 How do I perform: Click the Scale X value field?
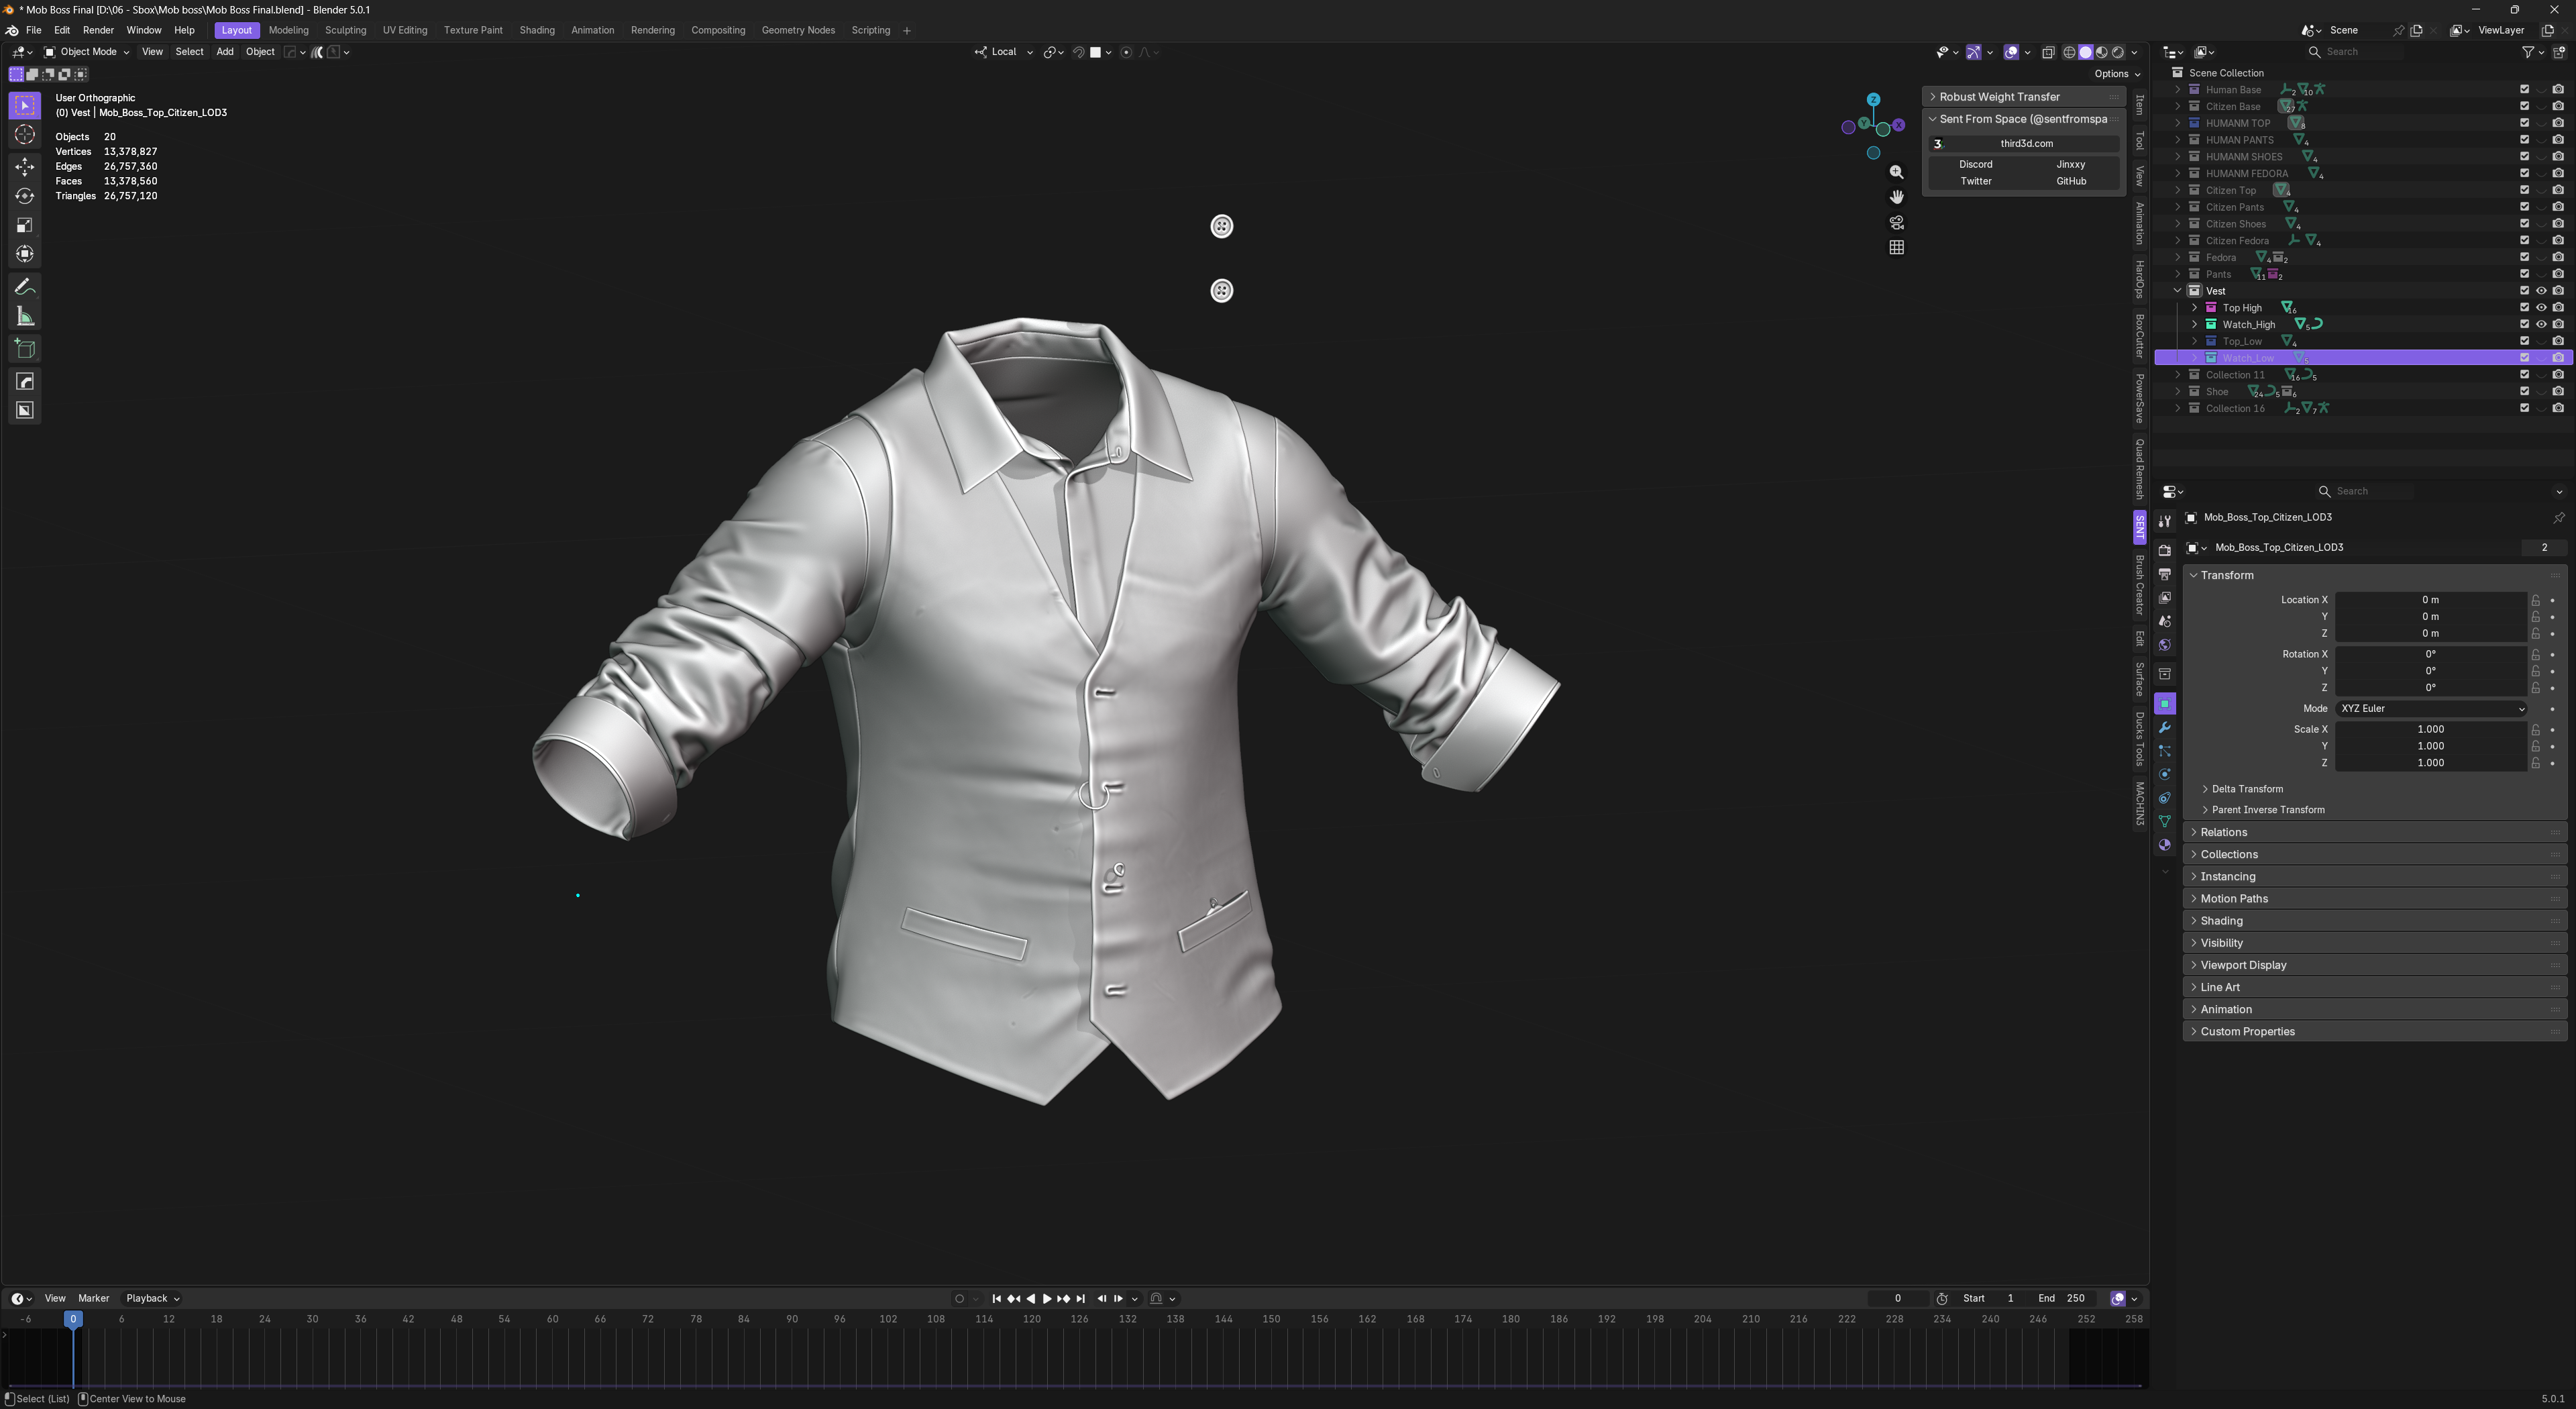coord(2430,729)
